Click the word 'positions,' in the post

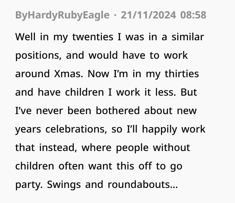[38, 56]
